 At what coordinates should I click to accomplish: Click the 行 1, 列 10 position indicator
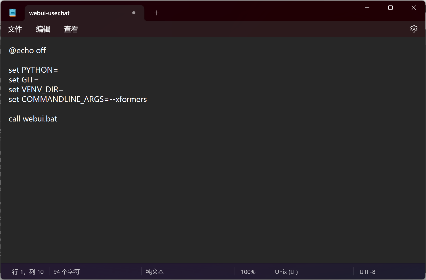pos(28,272)
